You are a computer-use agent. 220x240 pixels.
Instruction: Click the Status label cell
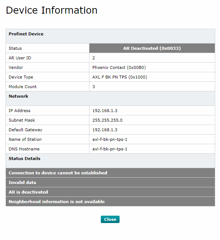coord(47,48)
